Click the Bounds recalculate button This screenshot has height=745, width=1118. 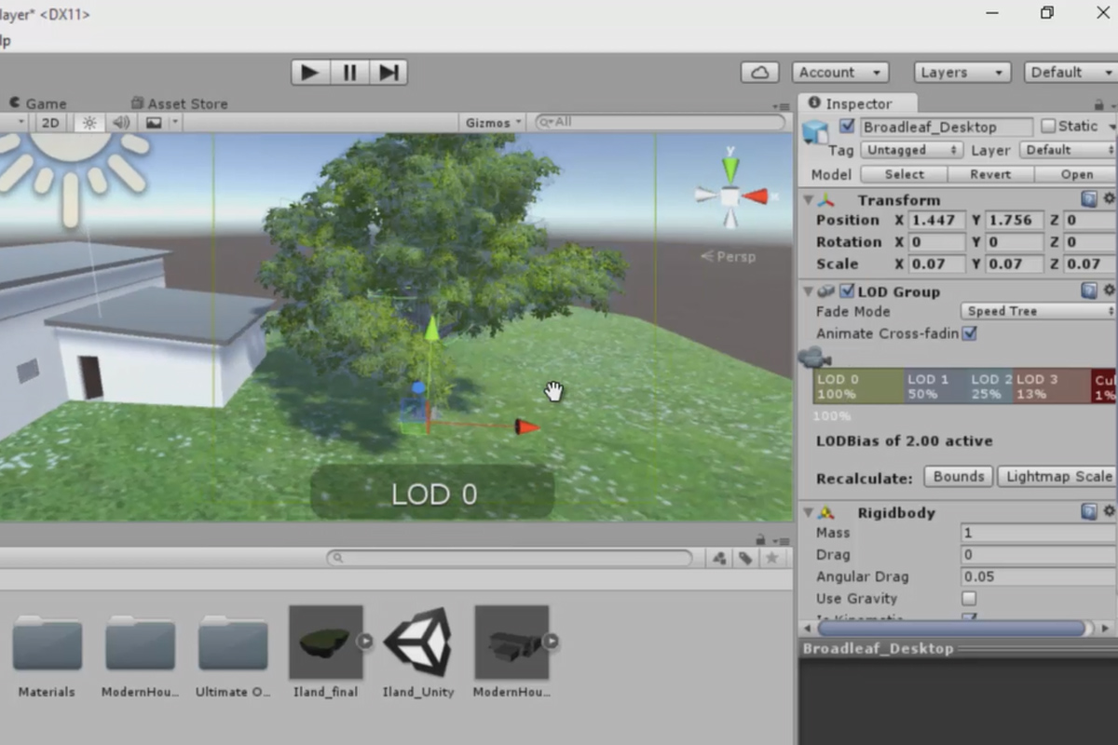tap(958, 476)
